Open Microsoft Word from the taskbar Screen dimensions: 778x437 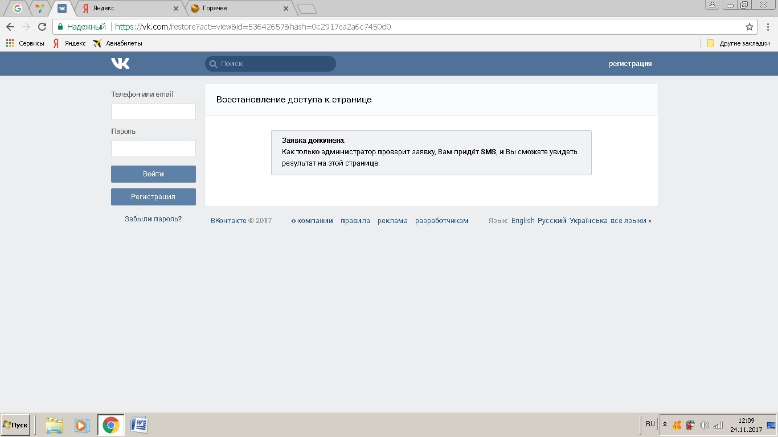tap(140, 425)
